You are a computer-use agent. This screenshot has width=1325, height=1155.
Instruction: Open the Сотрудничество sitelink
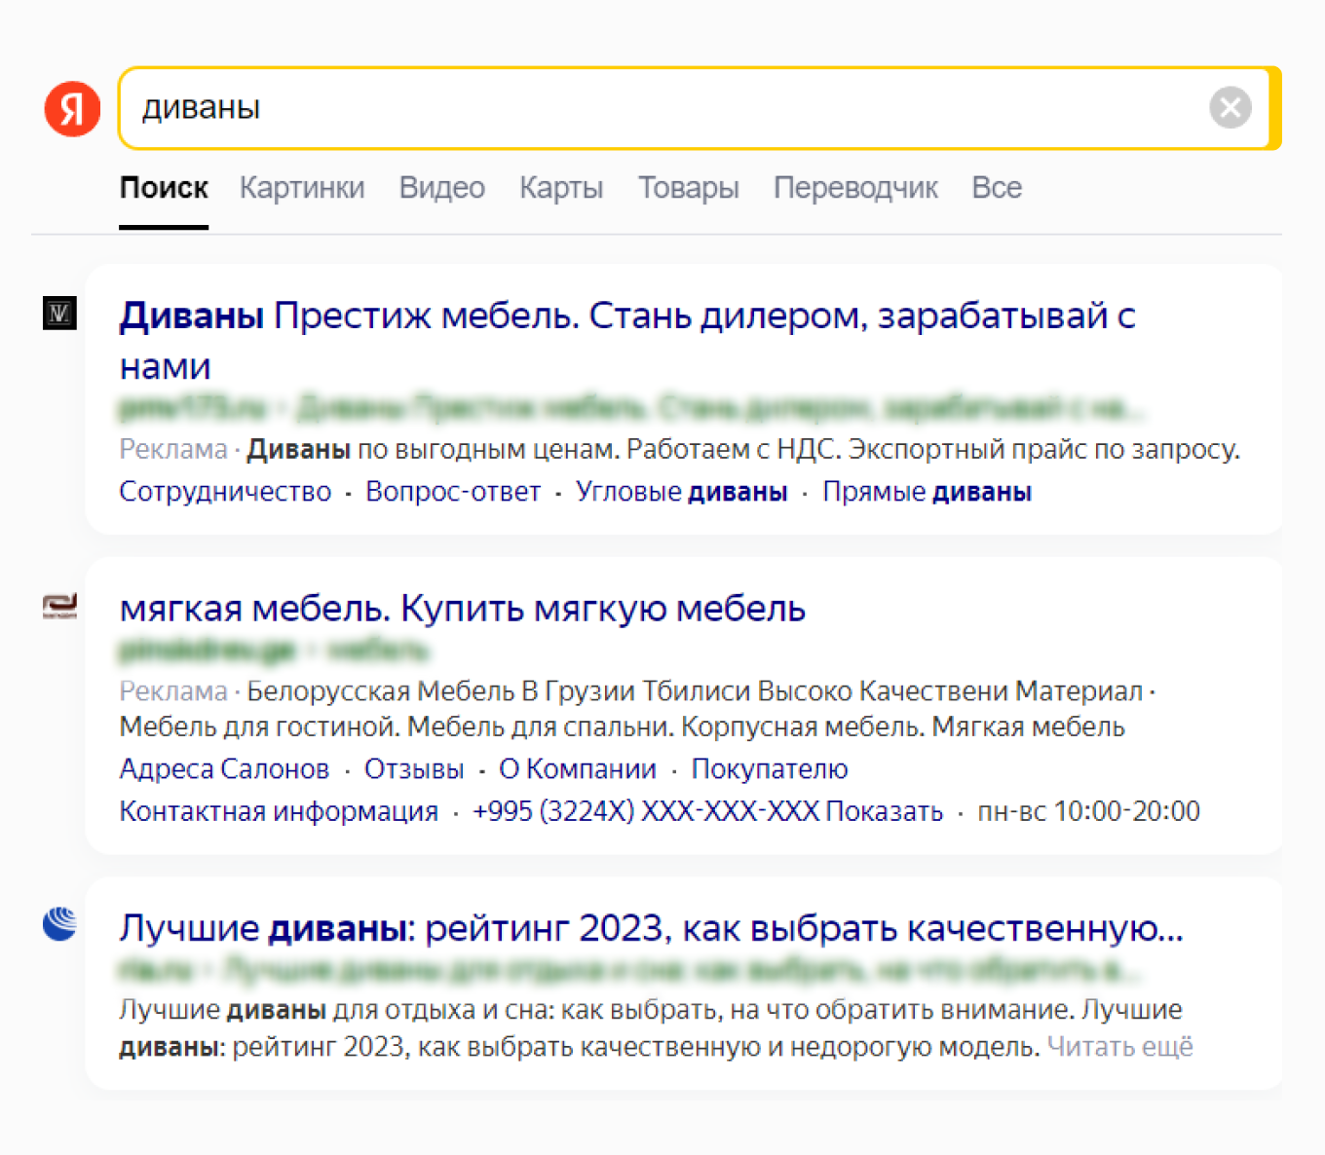tap(224, 492)
